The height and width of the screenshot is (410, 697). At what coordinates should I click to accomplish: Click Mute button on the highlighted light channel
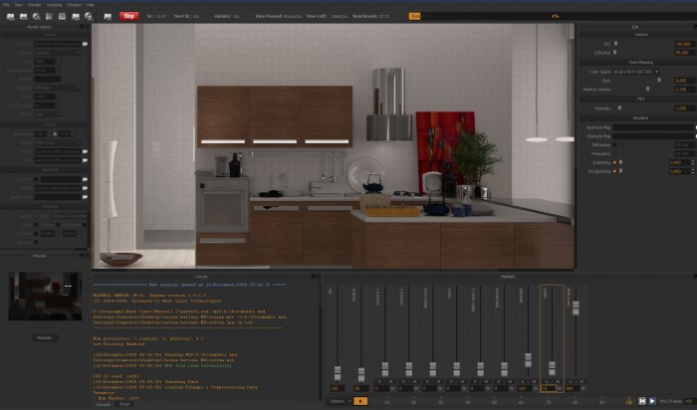point(558,381)
